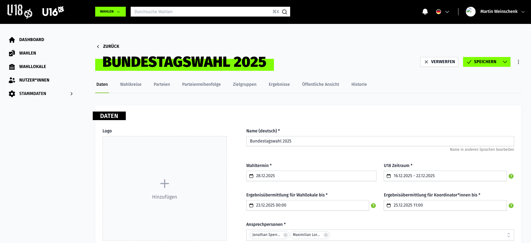
Task: Click Name in anderen Sprachen bearbeiten
Action: [482, 150]
